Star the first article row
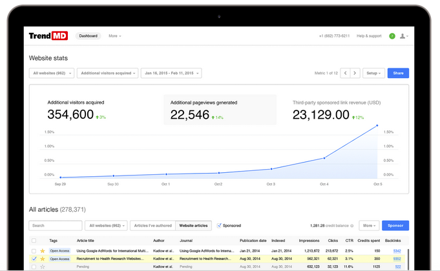This screenshot has height=271, width=440. point(43,250)
